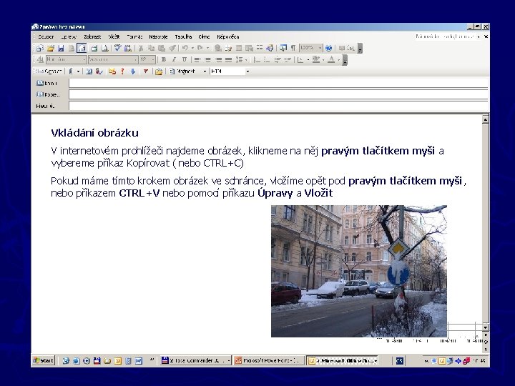Click the Print Preview icon
515x386 pixels.
tap(104, 49)
